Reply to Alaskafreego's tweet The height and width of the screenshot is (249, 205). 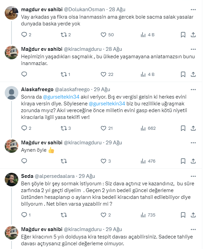(24, 128)
